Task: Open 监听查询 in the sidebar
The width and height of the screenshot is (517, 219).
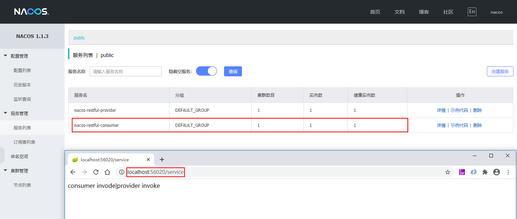Action: [x=22, y=99]
